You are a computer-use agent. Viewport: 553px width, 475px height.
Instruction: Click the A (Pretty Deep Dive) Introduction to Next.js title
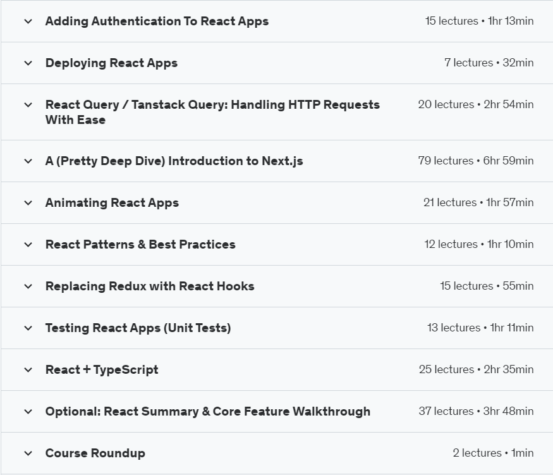174,161
